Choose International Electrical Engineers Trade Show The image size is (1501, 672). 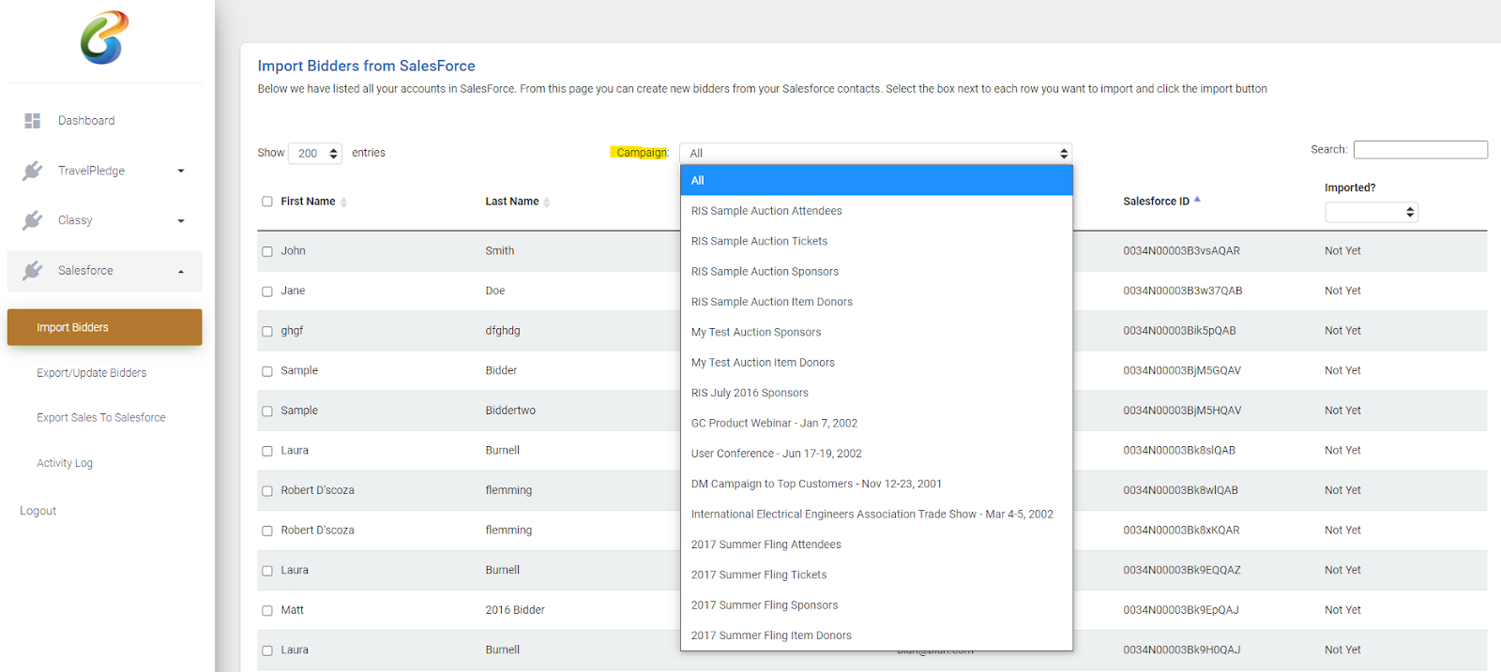coord(876,514)
